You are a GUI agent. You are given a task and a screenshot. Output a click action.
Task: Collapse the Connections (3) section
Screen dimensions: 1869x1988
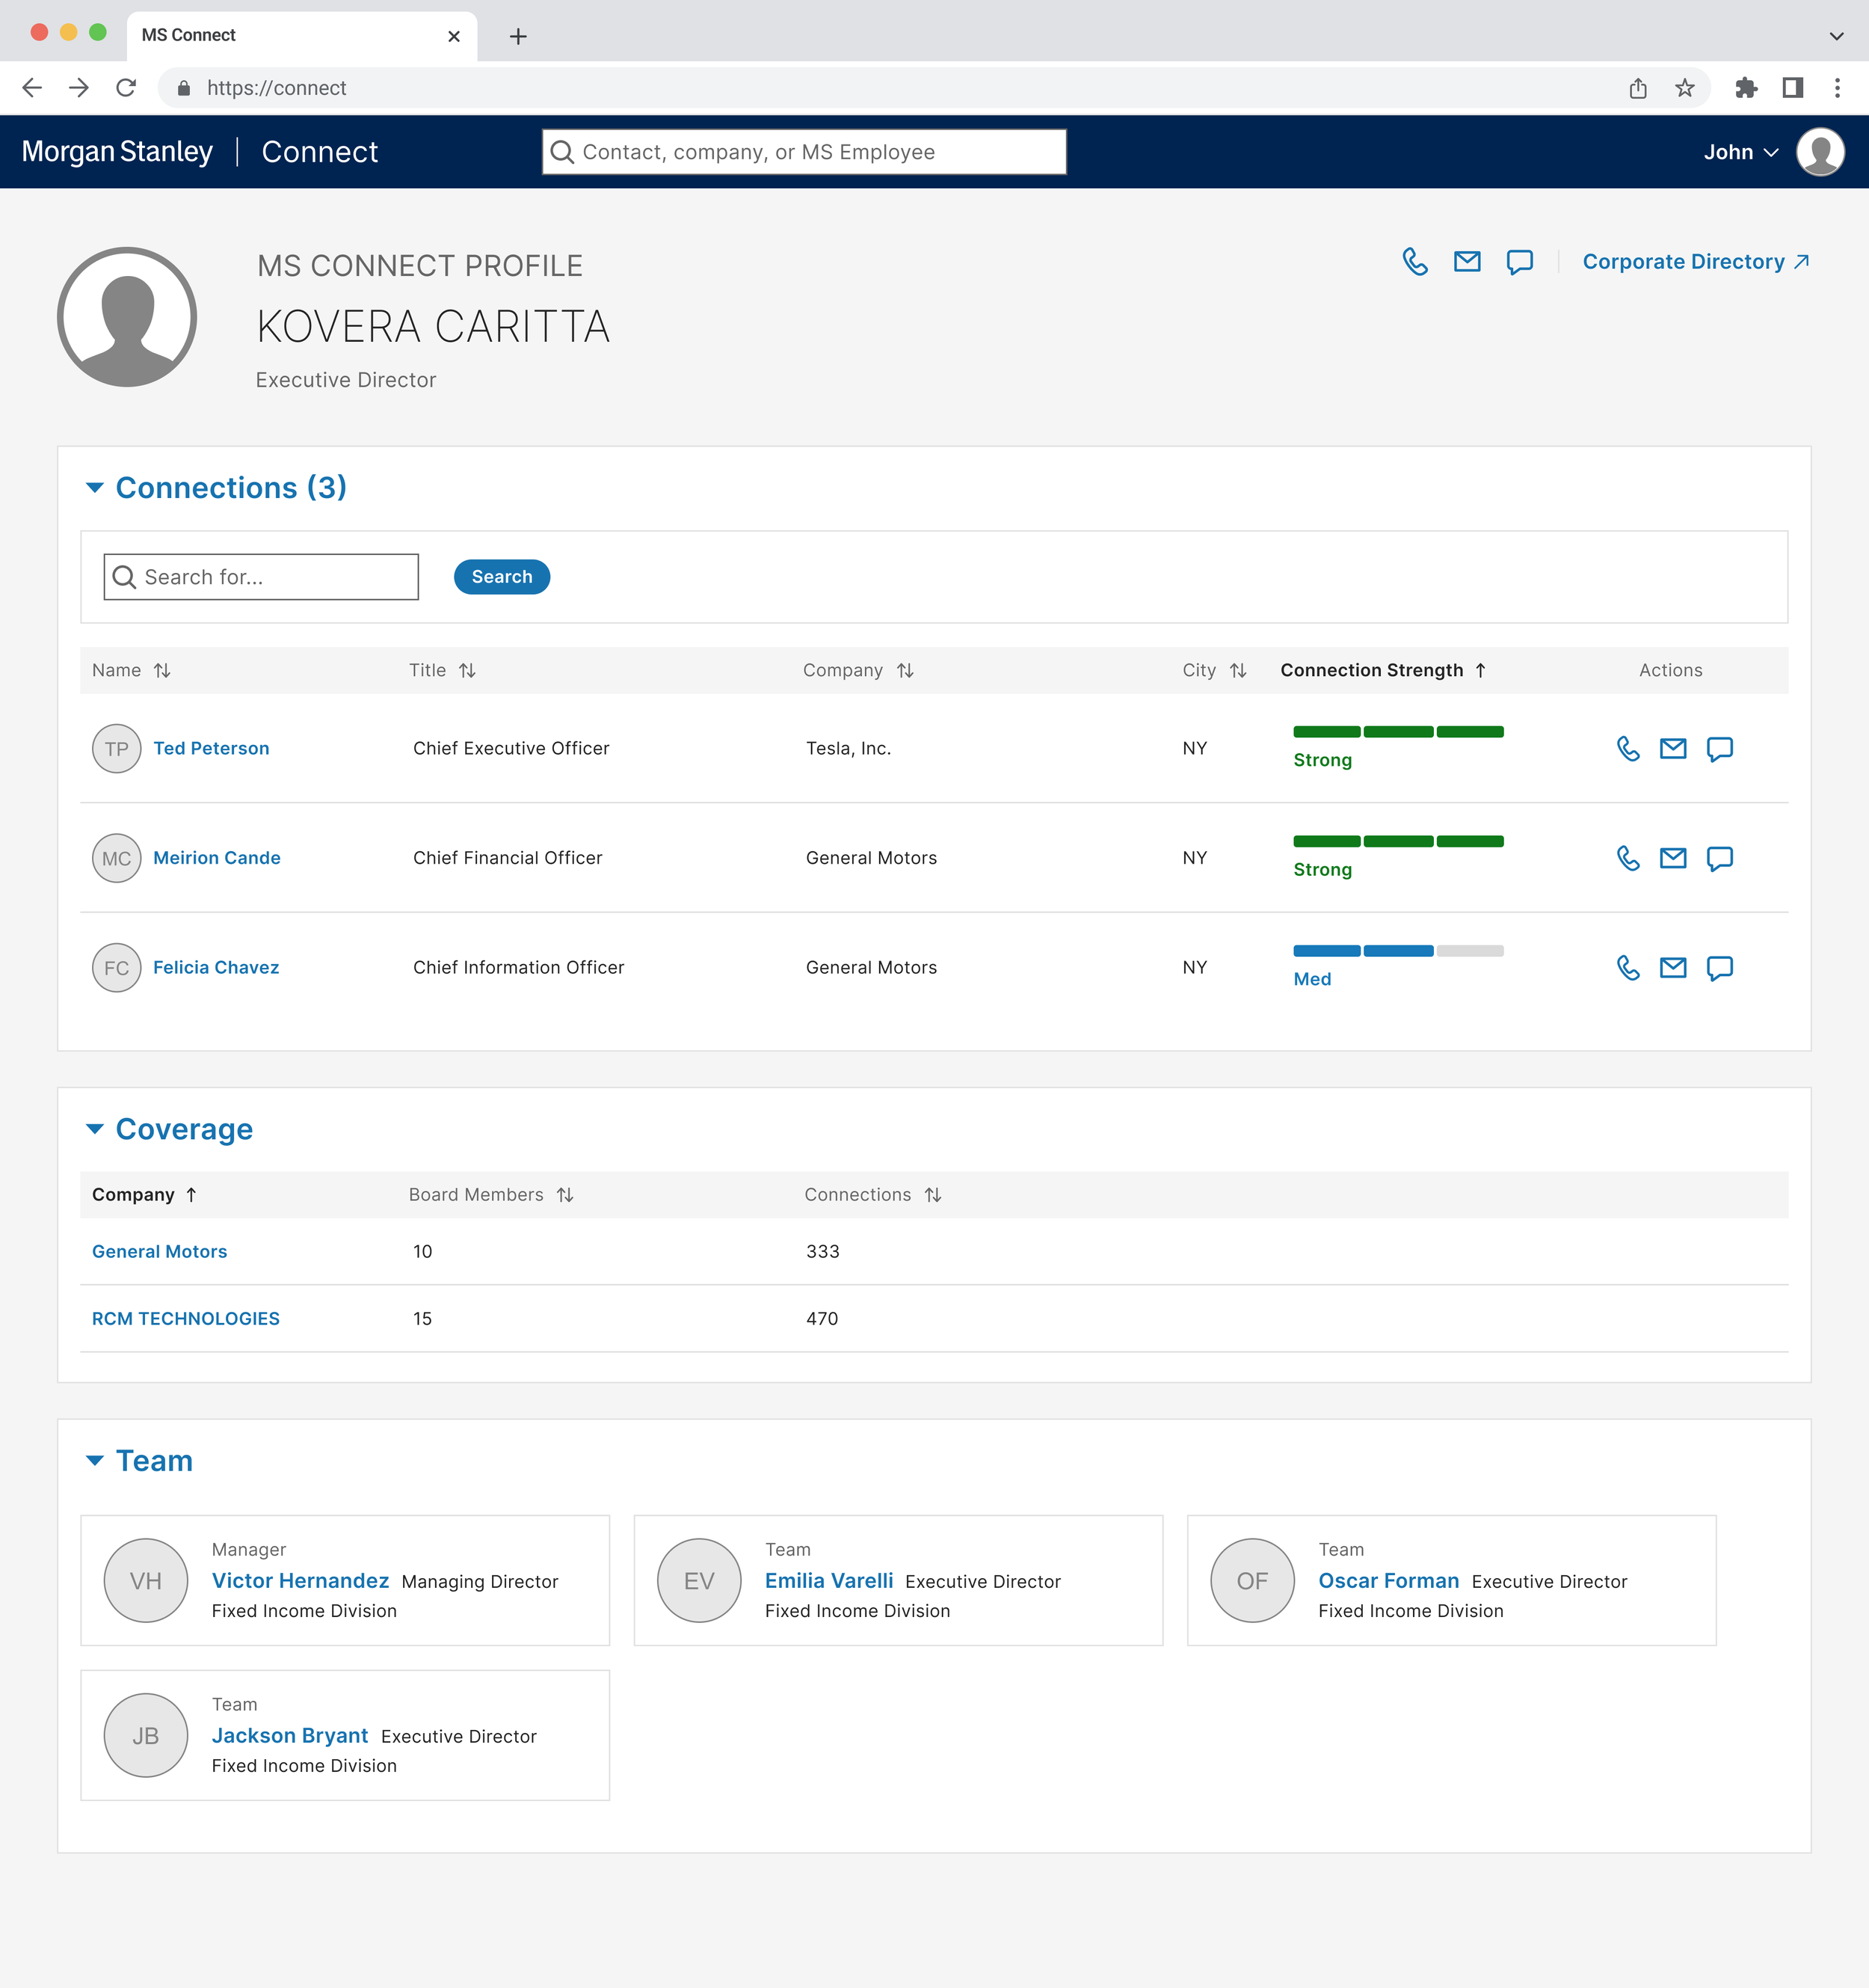[95, 488]
